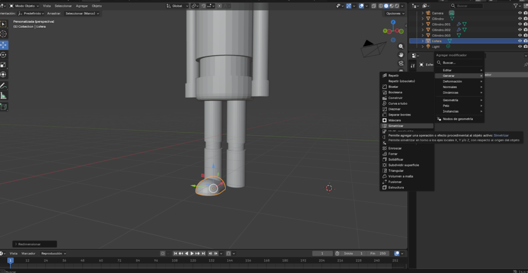Choose the Simetrizar modifier
Screen dimensions: 528x273
click(x=407, y=126)
